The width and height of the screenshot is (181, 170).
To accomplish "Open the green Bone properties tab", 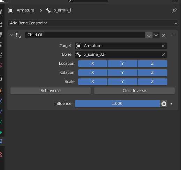I will (1, 132).
